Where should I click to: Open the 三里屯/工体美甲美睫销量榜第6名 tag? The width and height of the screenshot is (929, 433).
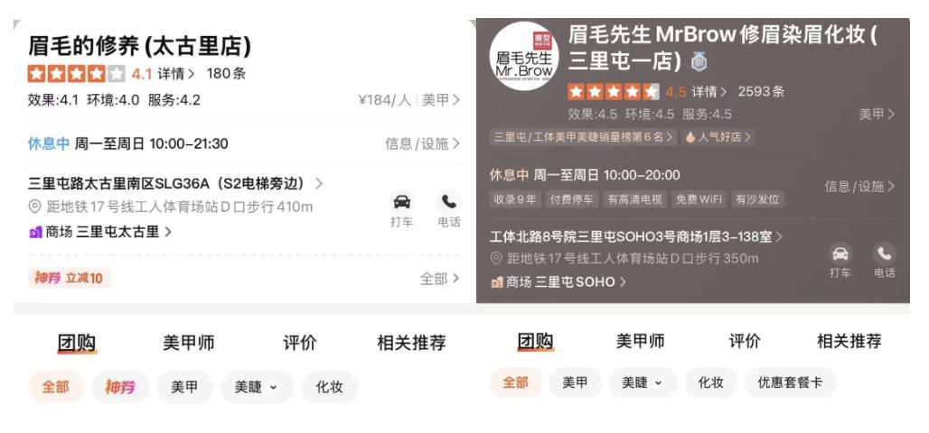(583, 137)
